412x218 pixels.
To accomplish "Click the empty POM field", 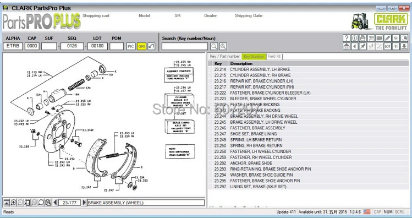I will click(x=117, y=46).
